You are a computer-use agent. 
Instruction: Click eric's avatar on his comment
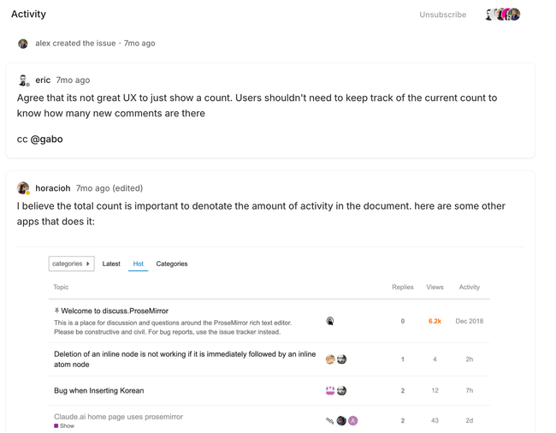tap(23, 80)
